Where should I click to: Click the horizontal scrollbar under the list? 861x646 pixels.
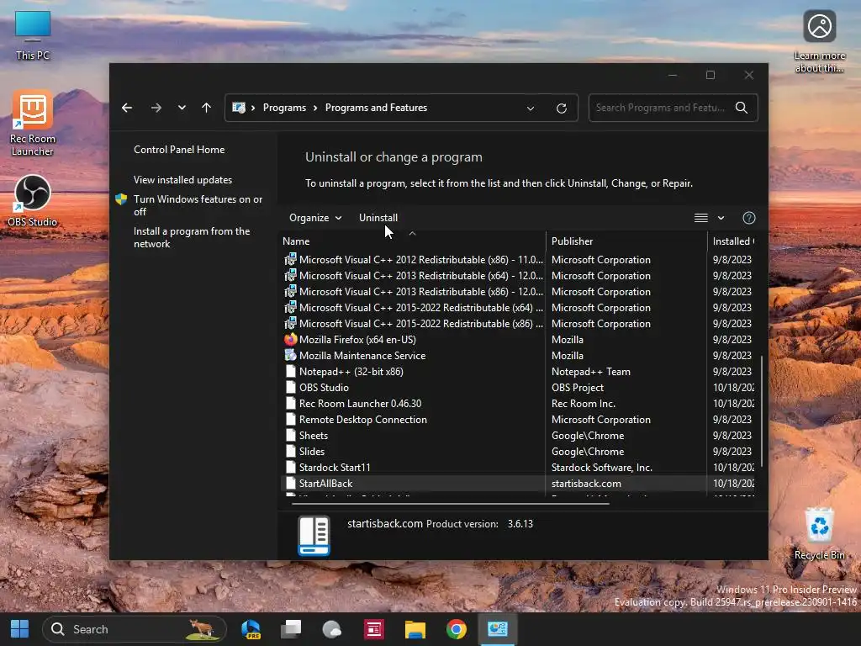(451, 503)
